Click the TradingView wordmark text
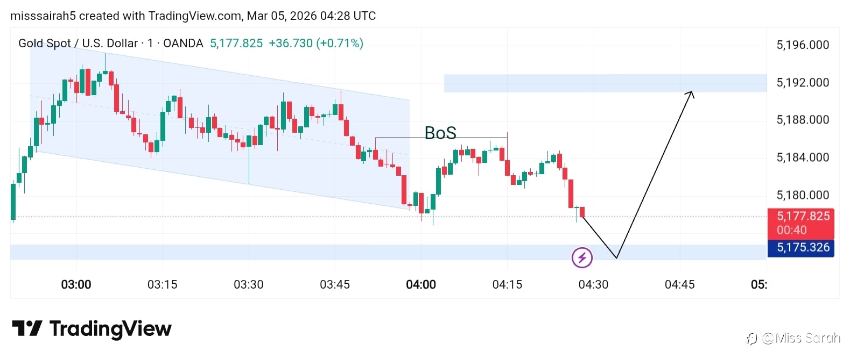 click(110, 328)
